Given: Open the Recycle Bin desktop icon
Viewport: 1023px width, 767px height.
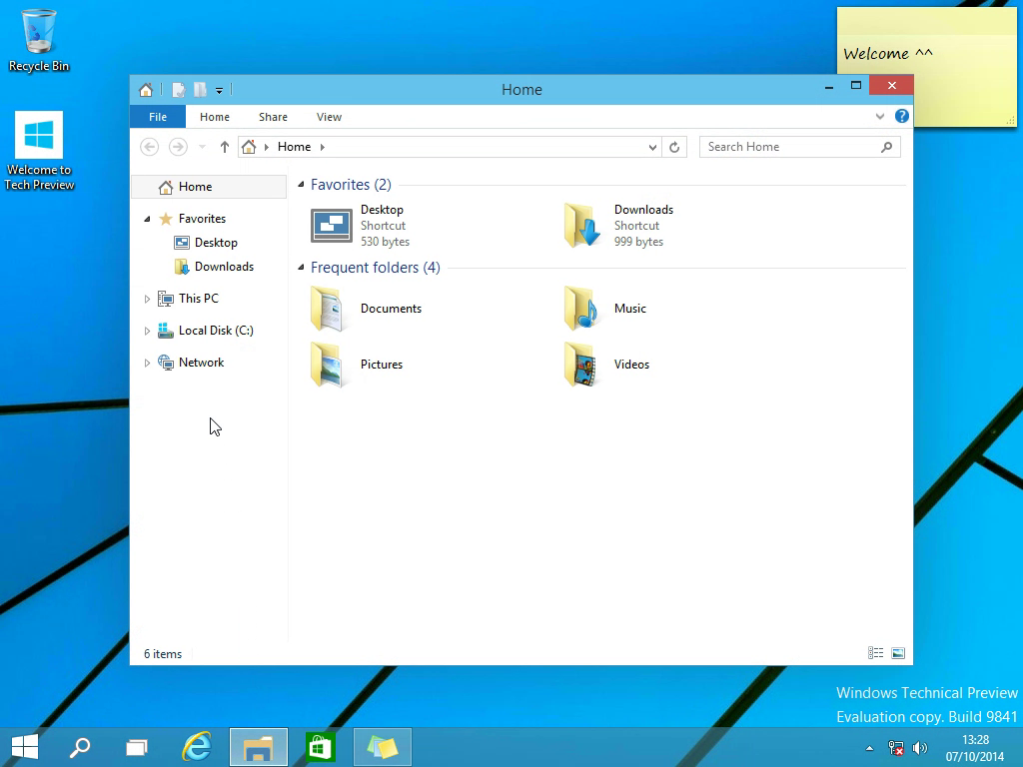Looking at the screenshot, I should pyautogui.click(x=39, y=40).
